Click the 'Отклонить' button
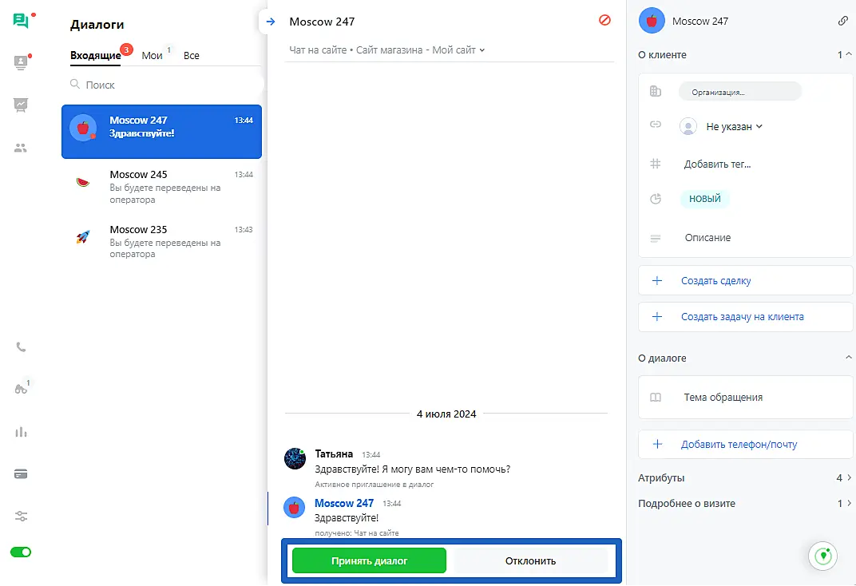 click(x=530, y=560)
